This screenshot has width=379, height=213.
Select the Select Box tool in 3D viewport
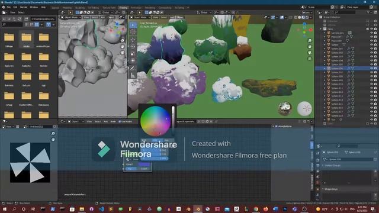coord(133,25)
